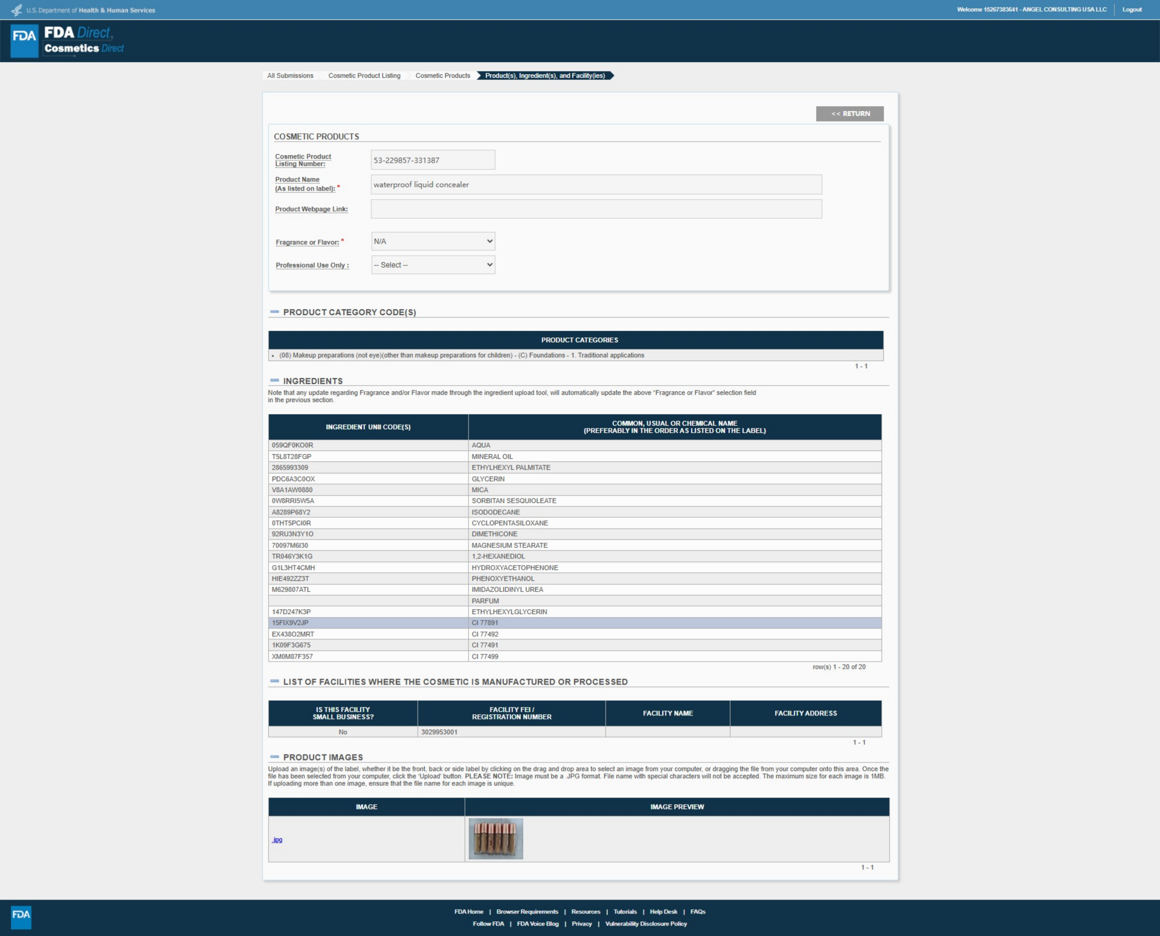Go to Cosmetic Products breadcrumb
1160x936 pixels.
[442, 75]
